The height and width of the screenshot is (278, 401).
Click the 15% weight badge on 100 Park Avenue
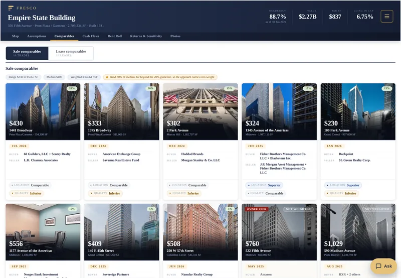point(387,88)
